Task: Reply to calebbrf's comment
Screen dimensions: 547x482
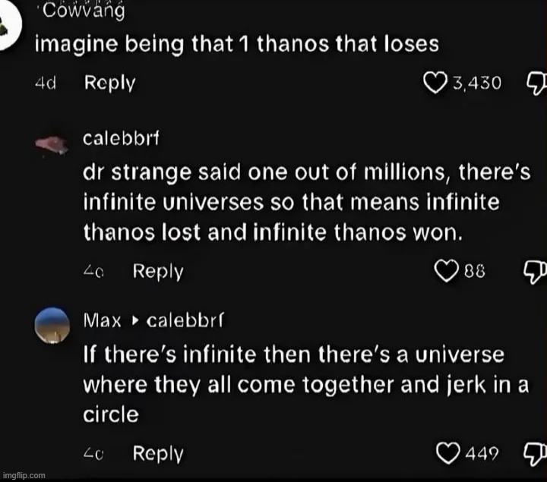Action: click(158, 271)
